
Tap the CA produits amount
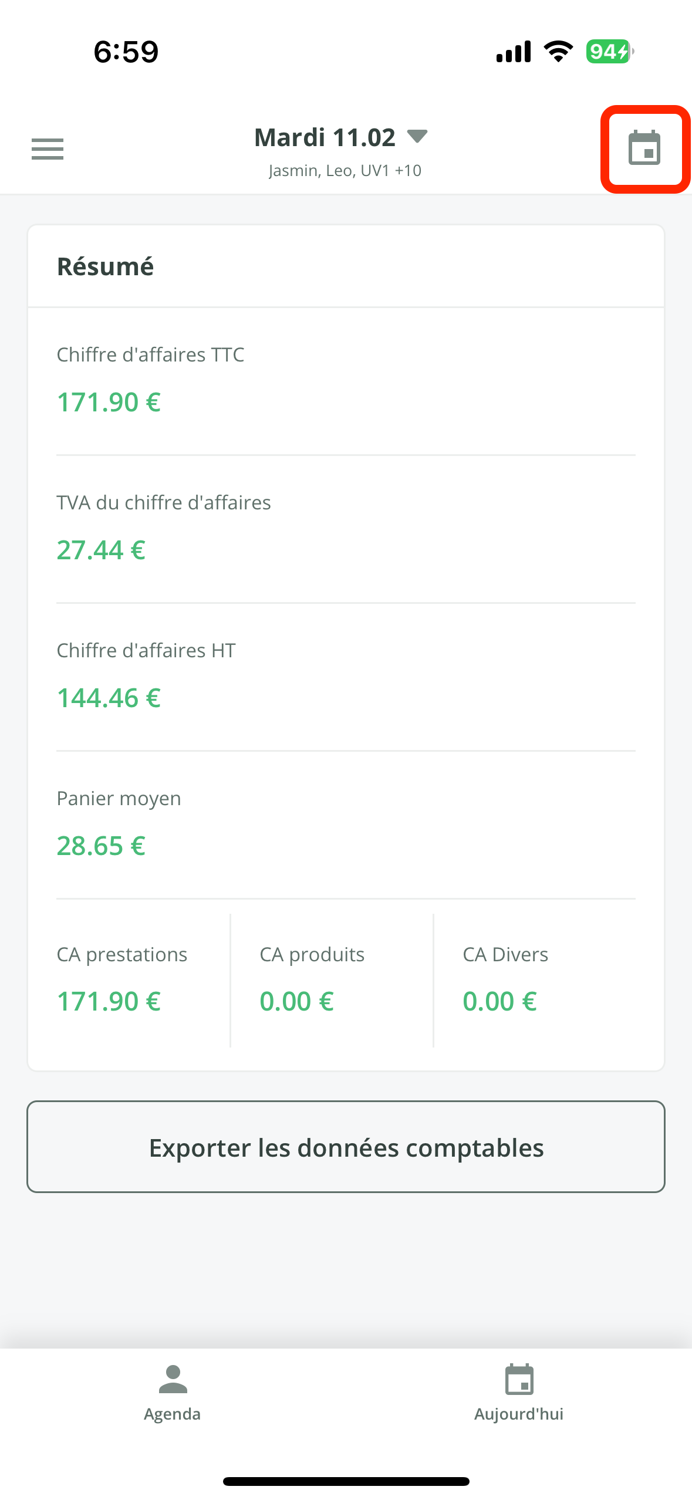click(296, 1002)
